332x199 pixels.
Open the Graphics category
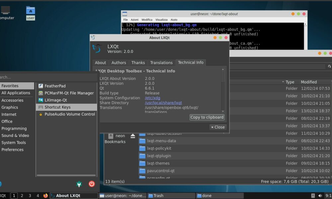(17, 107)
